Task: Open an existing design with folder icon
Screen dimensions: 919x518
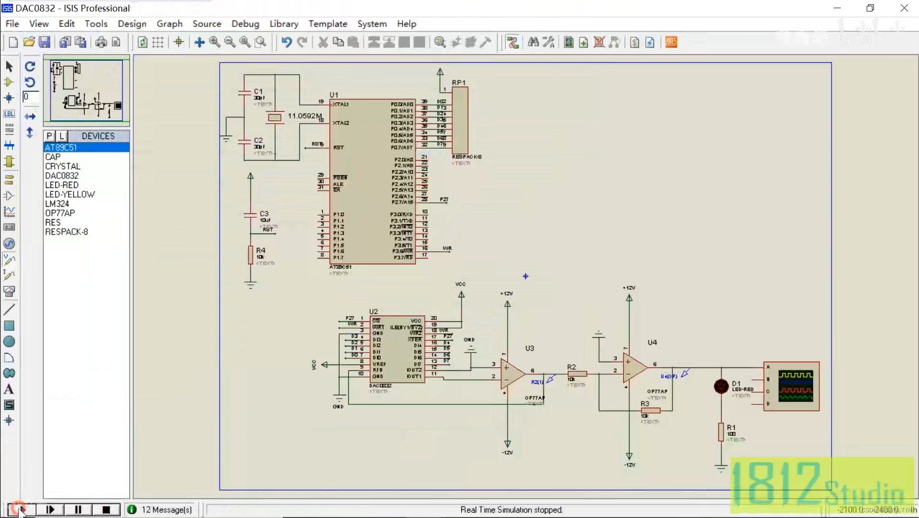Action: click(x=29, y=42)
